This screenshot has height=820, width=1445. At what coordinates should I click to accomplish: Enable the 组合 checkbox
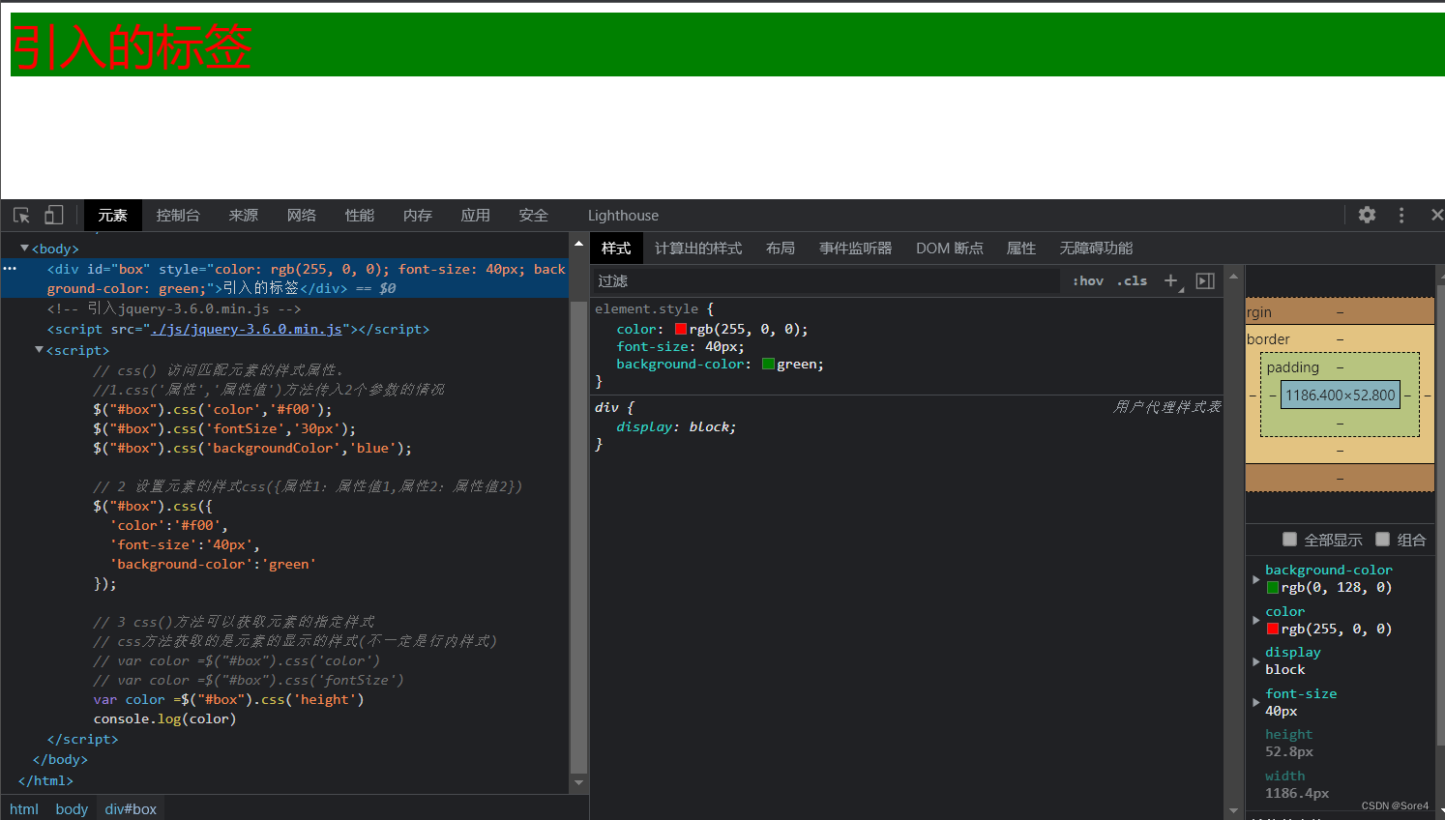(1382, 540)
